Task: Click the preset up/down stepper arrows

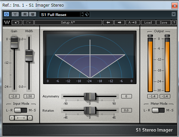Action: 82,14
